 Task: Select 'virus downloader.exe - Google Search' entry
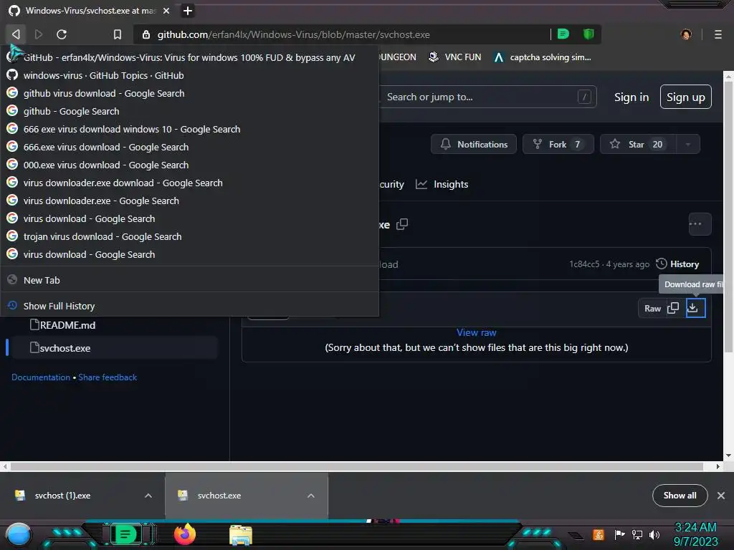pyautogui.click(x=189, y=201)
